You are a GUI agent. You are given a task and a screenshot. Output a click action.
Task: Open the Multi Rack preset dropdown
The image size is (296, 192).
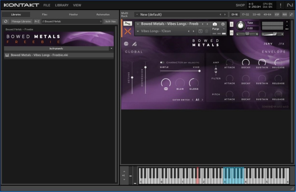click(138, 15)
